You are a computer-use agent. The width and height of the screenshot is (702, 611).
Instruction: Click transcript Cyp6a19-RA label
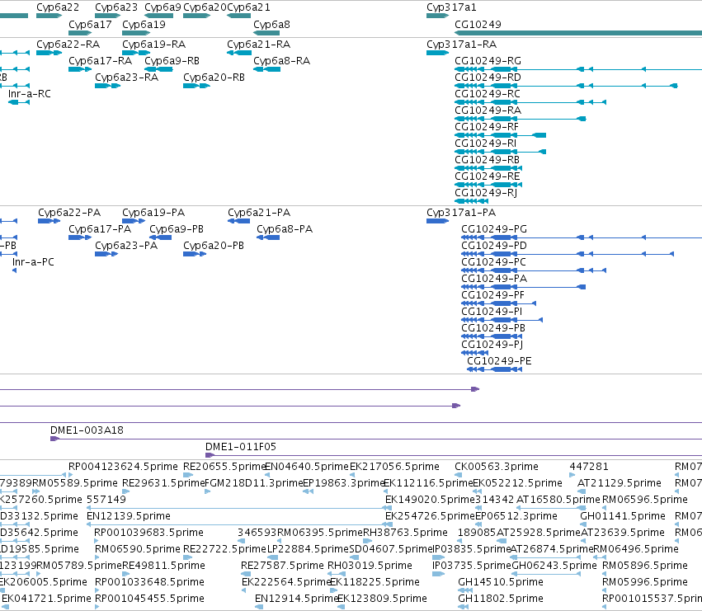tap(153, 45)
